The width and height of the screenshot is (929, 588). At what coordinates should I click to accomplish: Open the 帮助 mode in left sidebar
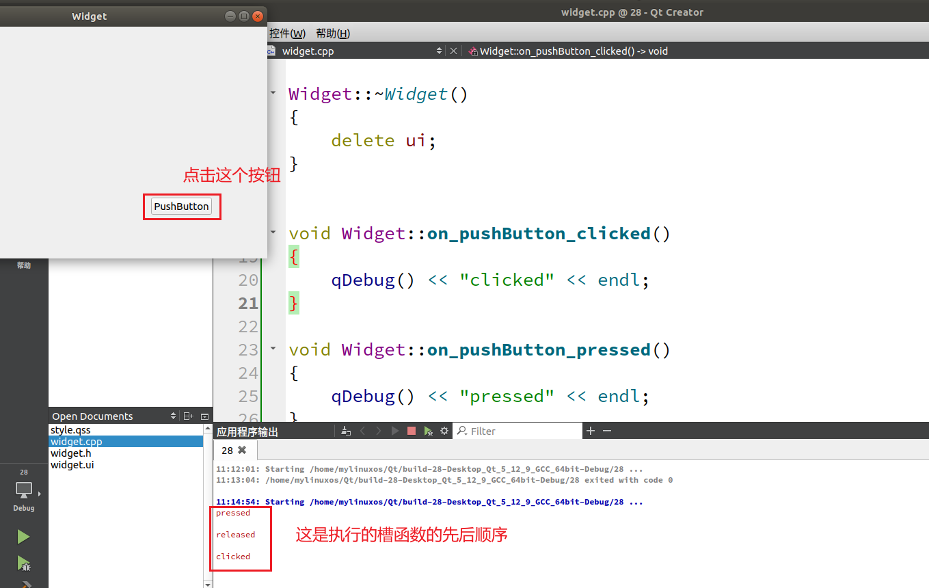pyautogui.click(x=24, y=265)
